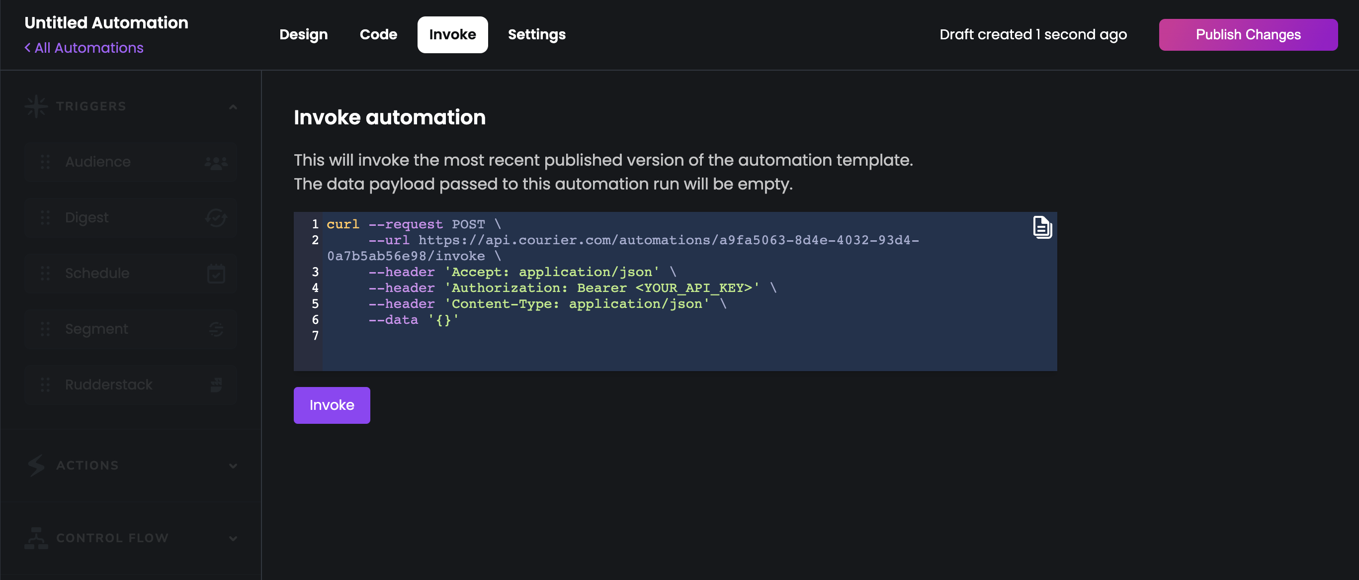
Task: Click the ACTIONS section label
Action: tap(87, 466)
